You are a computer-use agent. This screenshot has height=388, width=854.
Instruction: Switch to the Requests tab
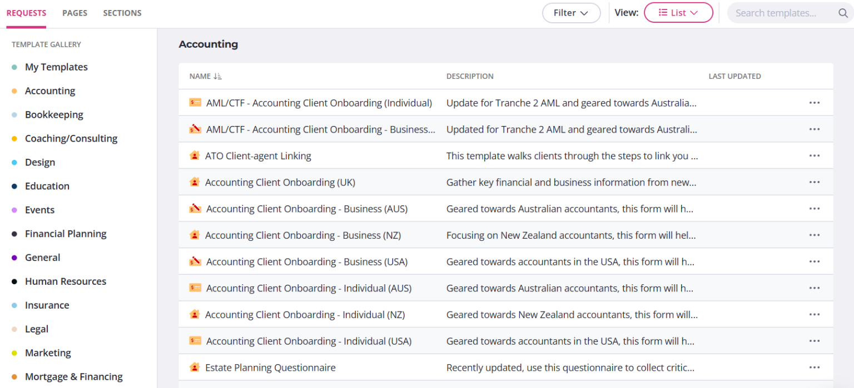tap(26, 13)
